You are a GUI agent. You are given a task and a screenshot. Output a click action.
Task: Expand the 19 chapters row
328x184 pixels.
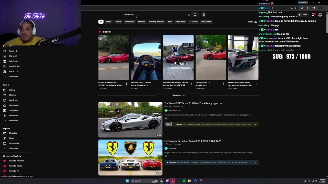[211, 124]
